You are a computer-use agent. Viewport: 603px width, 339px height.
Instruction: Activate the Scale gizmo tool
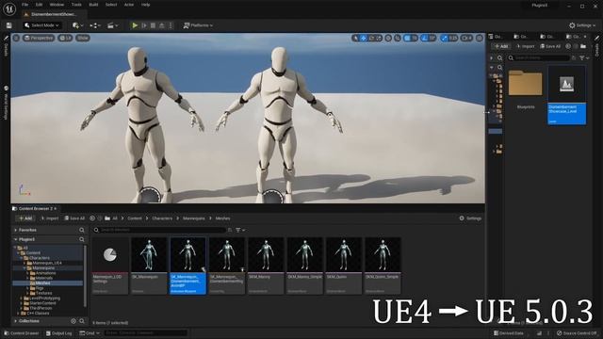click(379, 38)
